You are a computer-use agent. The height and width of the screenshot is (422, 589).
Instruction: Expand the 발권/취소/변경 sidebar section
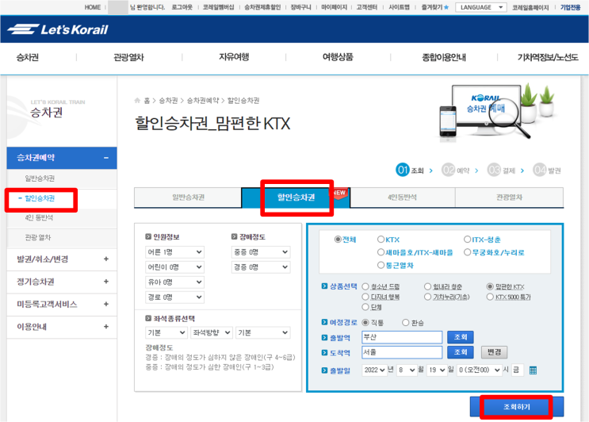[x=106, y=259]
